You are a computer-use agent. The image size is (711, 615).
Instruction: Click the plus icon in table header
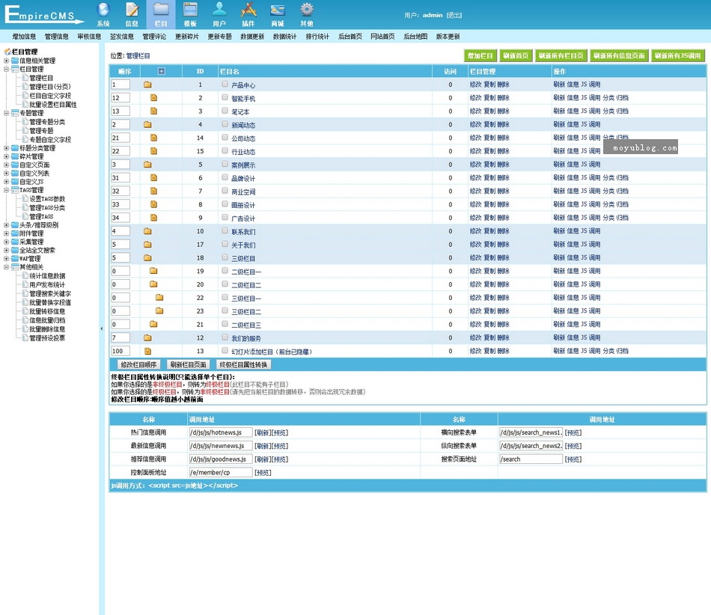[161, 71]
